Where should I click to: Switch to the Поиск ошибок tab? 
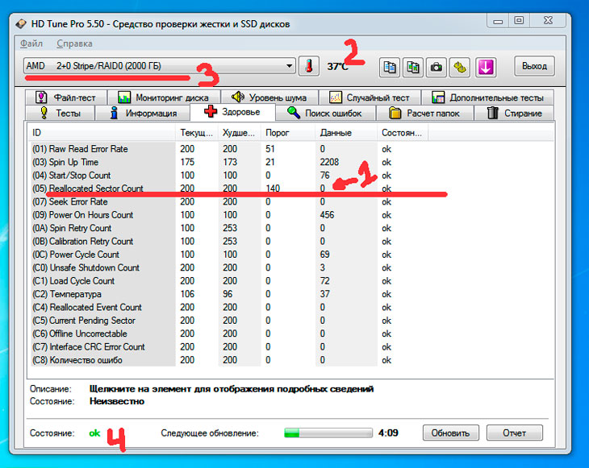pyautogui.click(x=325, y=113)
